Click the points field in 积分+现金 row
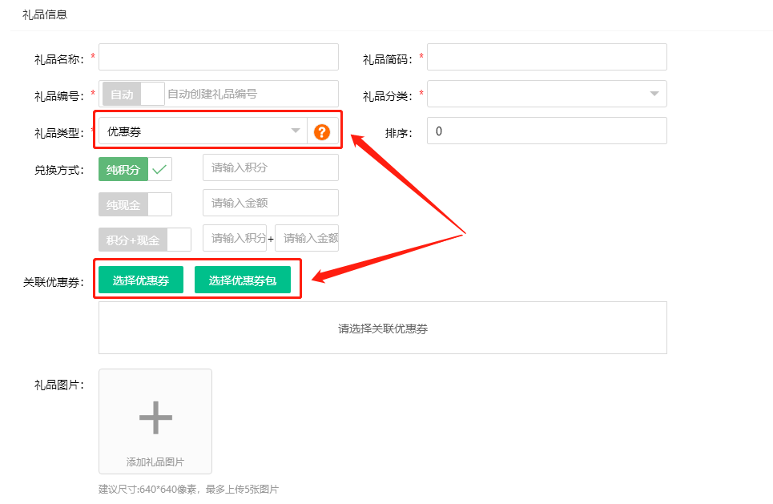The image size is (773, 504). 235,238
